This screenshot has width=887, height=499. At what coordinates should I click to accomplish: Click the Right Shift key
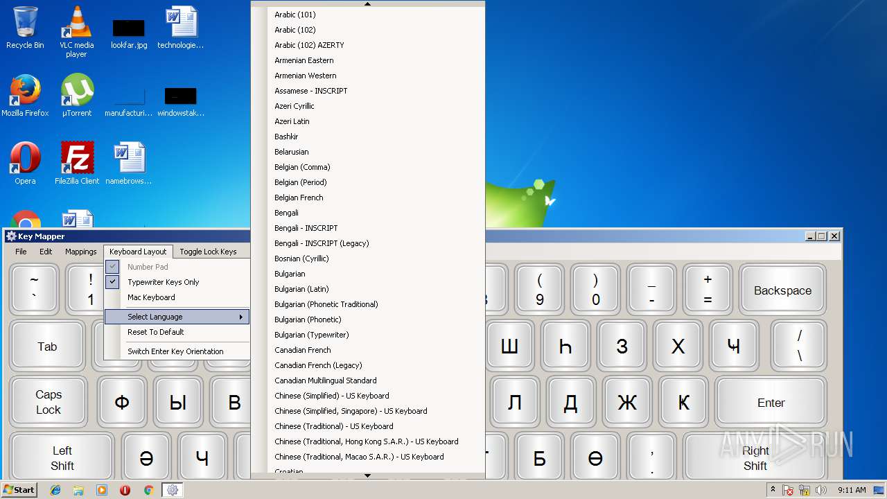click(x=755, y=457)
